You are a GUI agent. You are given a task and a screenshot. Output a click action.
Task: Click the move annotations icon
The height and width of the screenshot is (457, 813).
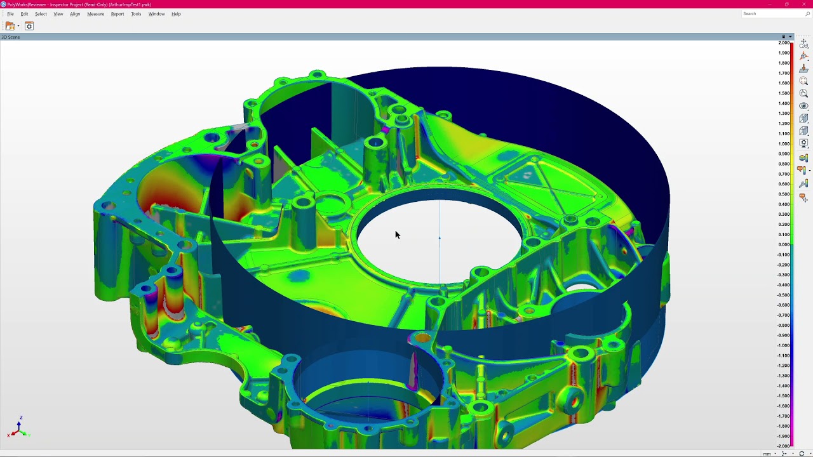[803, 198]
